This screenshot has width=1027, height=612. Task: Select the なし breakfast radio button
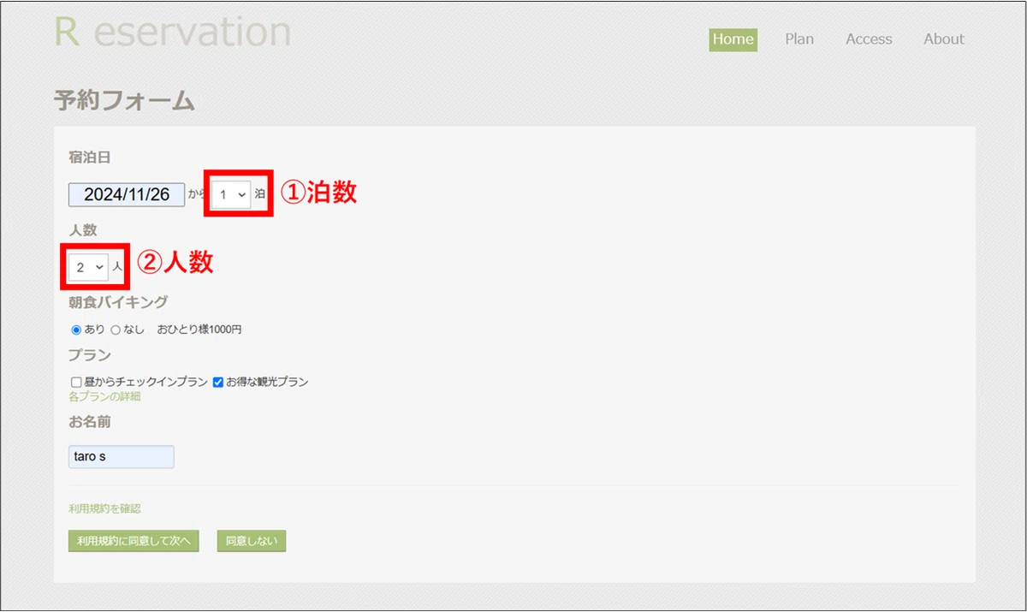(116, 330)
